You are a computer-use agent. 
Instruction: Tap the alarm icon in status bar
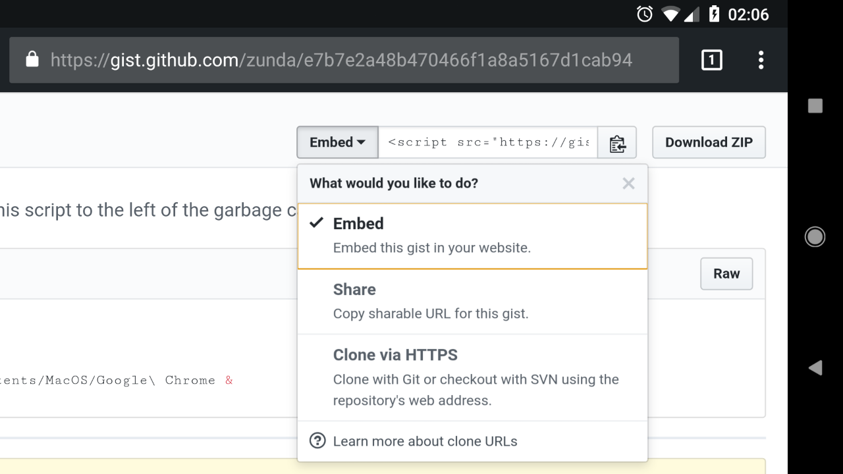[x=645, y=14]
